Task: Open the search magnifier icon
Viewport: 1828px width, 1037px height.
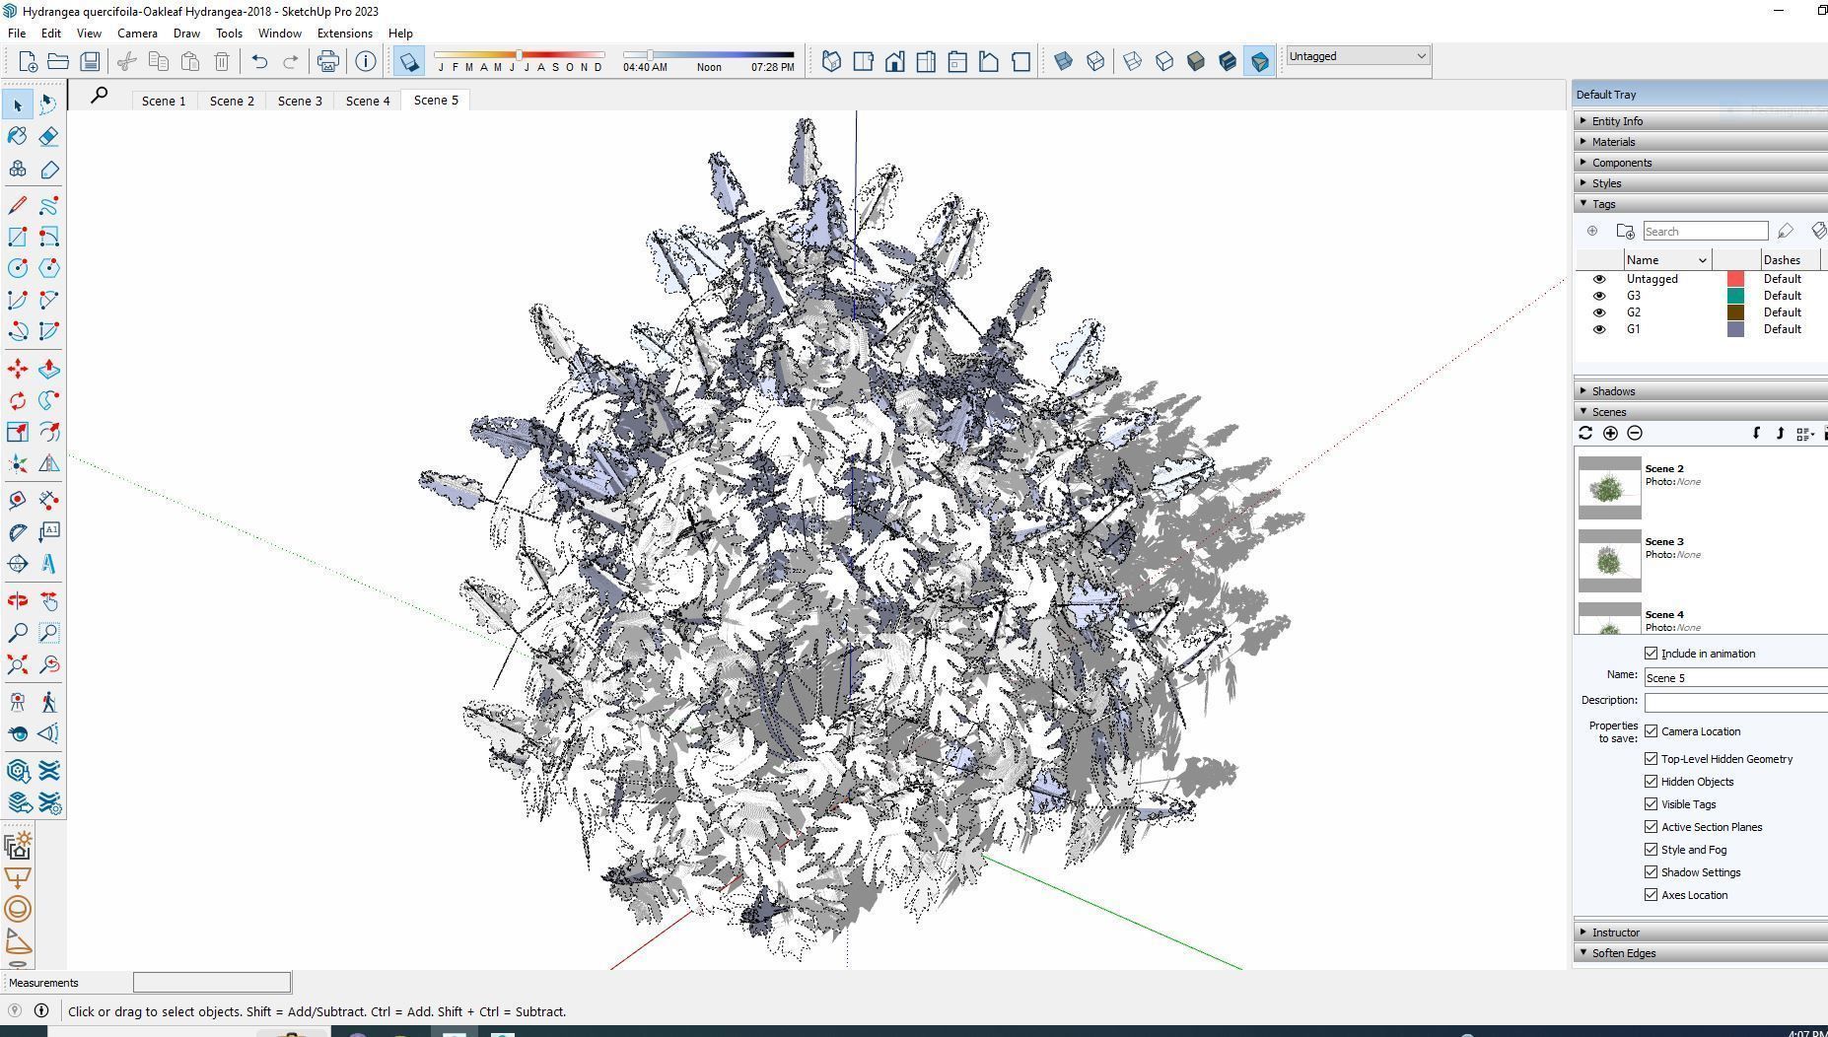Action: tap(100, 96)
